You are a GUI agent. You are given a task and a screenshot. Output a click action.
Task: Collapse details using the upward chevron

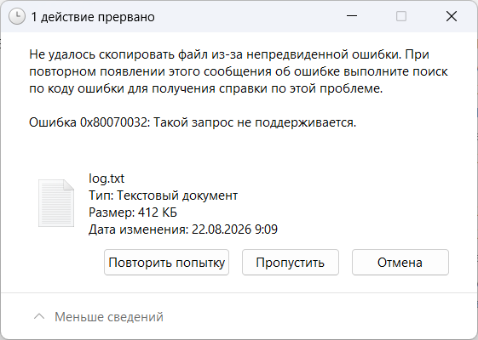coord(39,316)
